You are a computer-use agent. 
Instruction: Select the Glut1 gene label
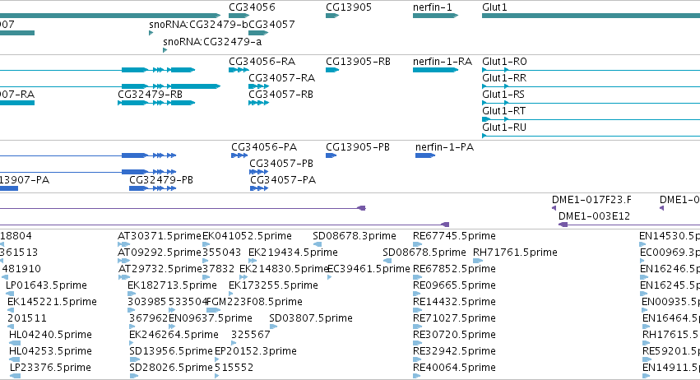(494, 7)
